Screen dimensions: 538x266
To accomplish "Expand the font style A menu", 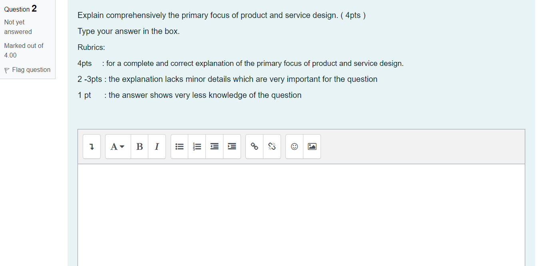I will pyautogui.click(x=117, y=147).
